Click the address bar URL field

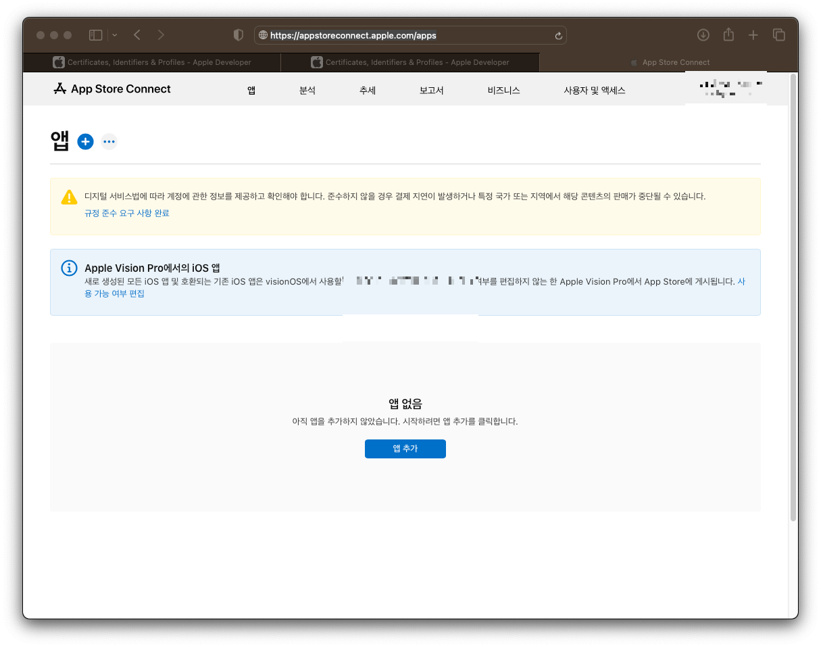pyautogui.click(x=410, y=35)
